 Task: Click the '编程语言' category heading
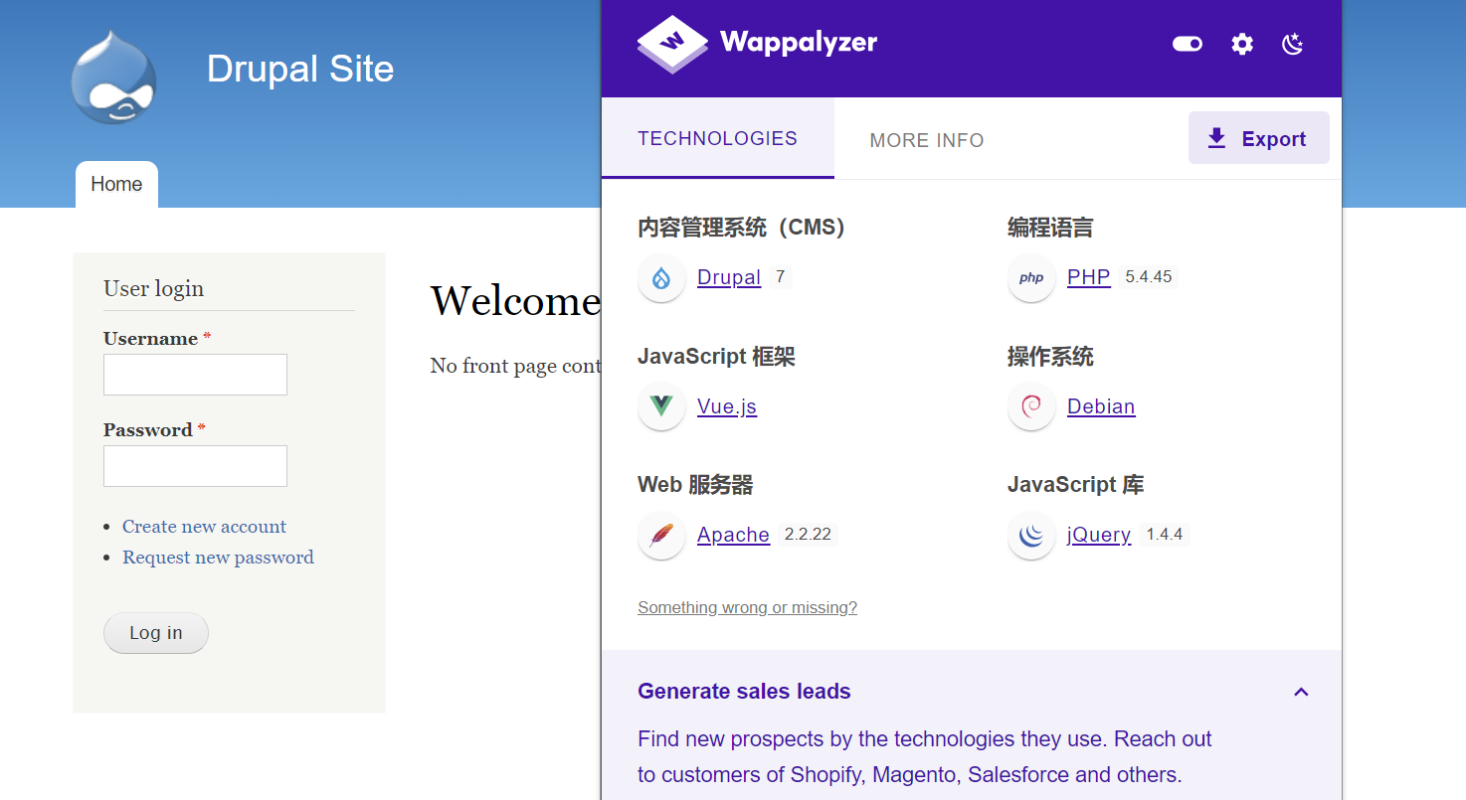tap(1050, 228)
